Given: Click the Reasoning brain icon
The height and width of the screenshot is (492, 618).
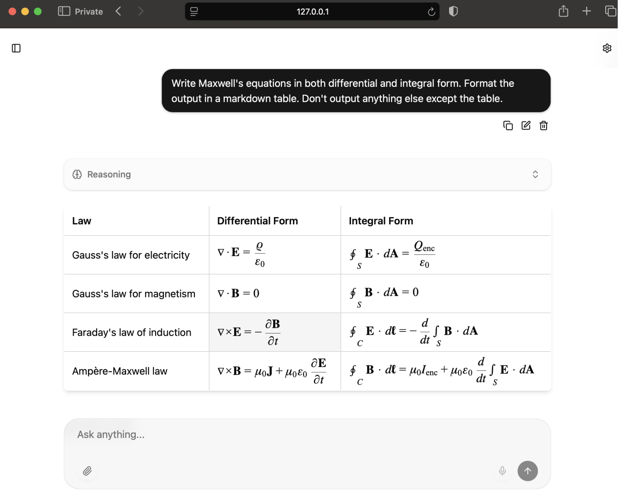Looking at the screenshot, I should click(x=77, y=174).
